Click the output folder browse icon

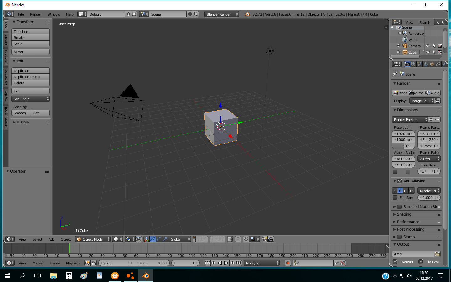pyautogui.click(x=437, y=254)
